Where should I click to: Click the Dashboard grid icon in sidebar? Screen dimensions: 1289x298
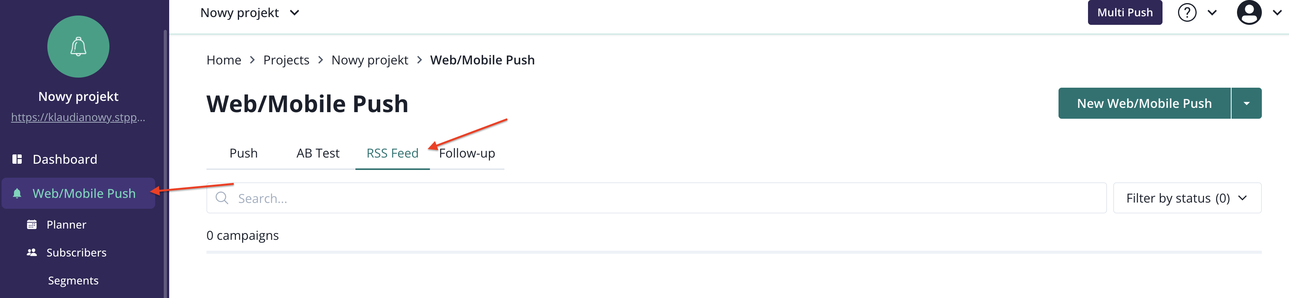pyautogui.click(x=17, y=159)
